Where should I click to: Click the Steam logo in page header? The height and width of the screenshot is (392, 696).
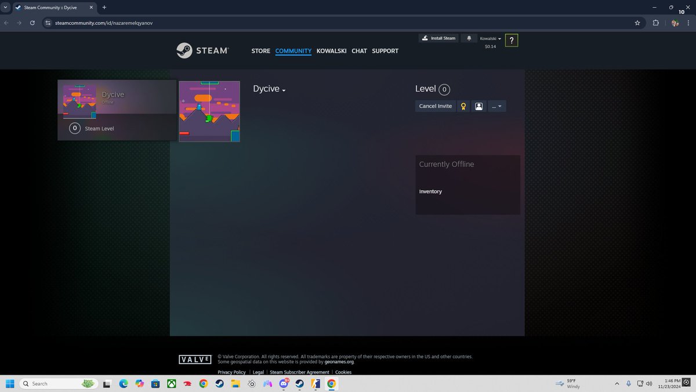tap(202, 50)
